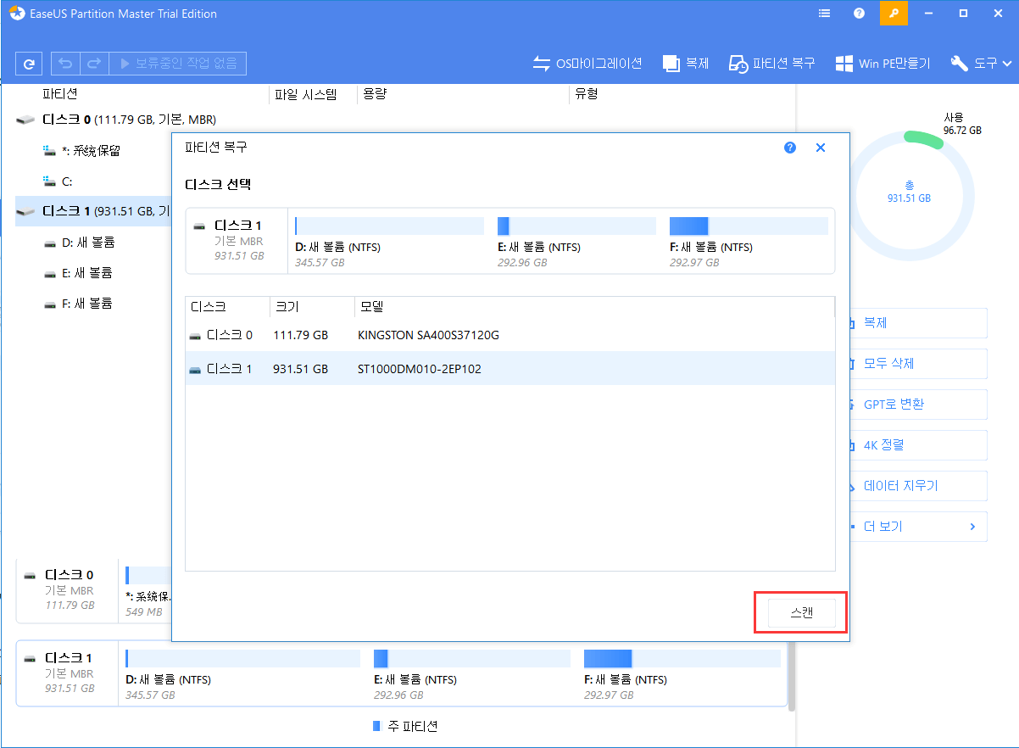Open the help icon in title bar
1019x748 pixels.
(859, 14)
